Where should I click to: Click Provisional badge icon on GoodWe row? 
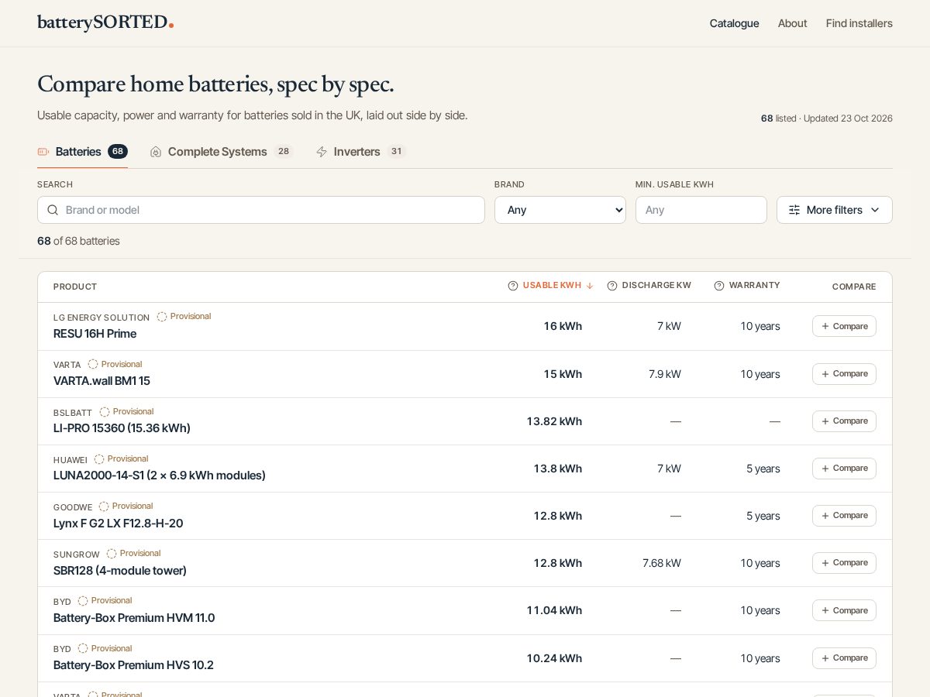point(104,506)
